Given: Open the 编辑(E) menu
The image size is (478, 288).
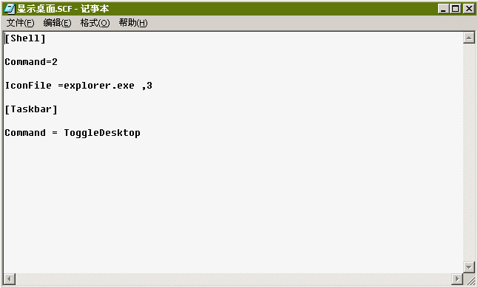Looking at the screenshot, I should click(x=57, y=23).
